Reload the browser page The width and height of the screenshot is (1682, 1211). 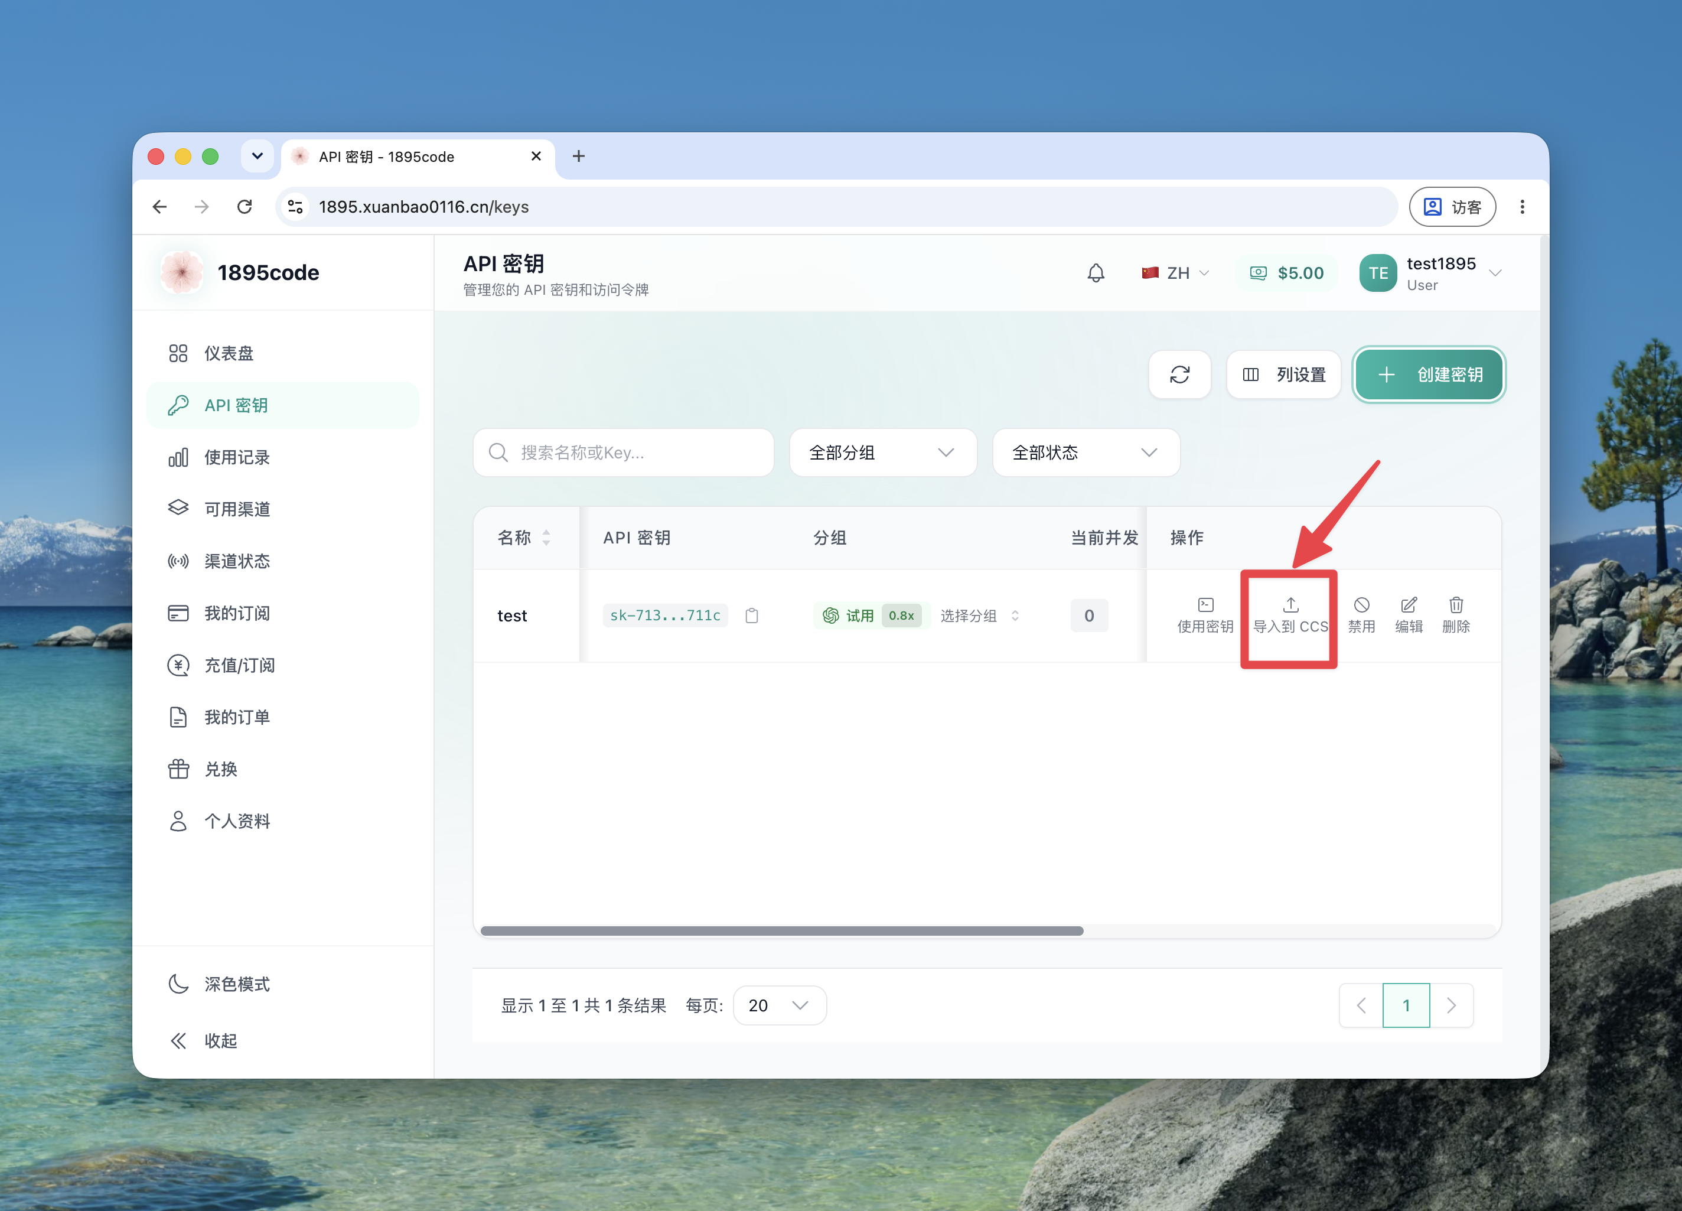coord(245,207)
